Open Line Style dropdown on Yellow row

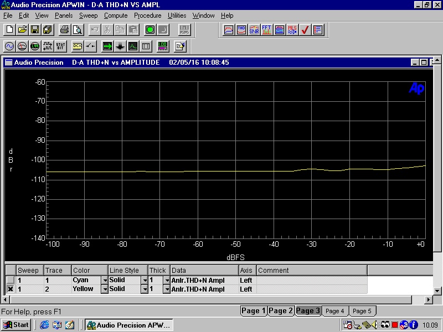[x=145, y=289]
